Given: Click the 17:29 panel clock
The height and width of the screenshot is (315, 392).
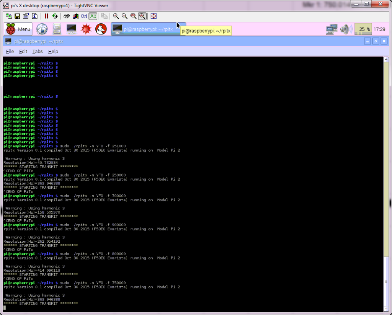Looking at the screenshot, I should (379, 29).
